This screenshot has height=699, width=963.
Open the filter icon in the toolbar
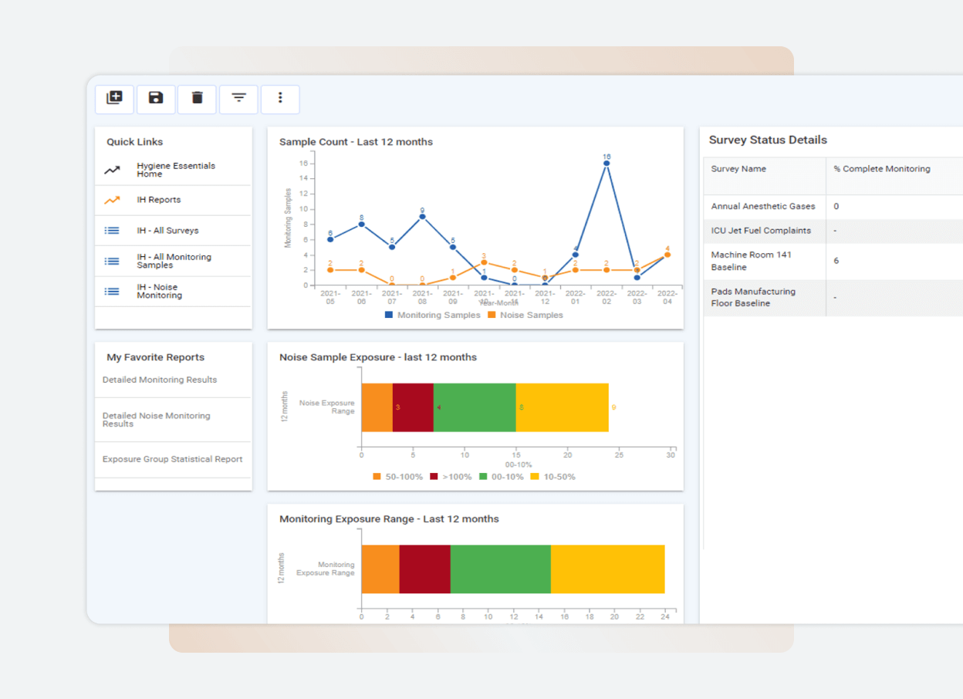(x=238, y=99)
